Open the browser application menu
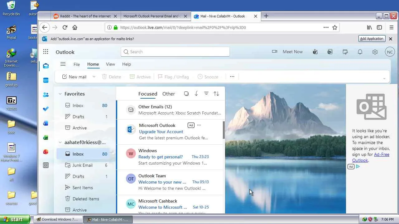The image size is (399, 224). (x=392, y=27)
